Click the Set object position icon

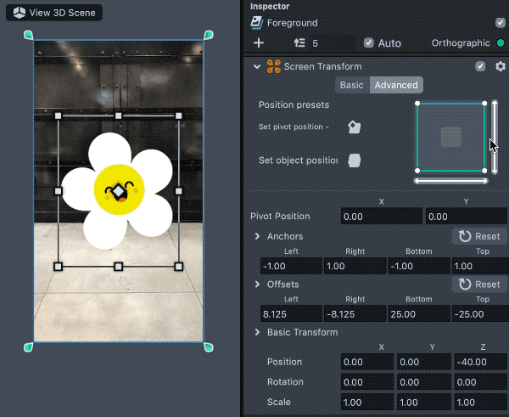[x=355, y=161]
